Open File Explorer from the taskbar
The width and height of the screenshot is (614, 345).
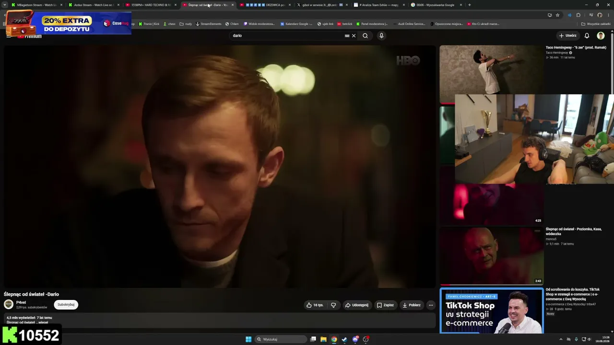pos(323,339)
